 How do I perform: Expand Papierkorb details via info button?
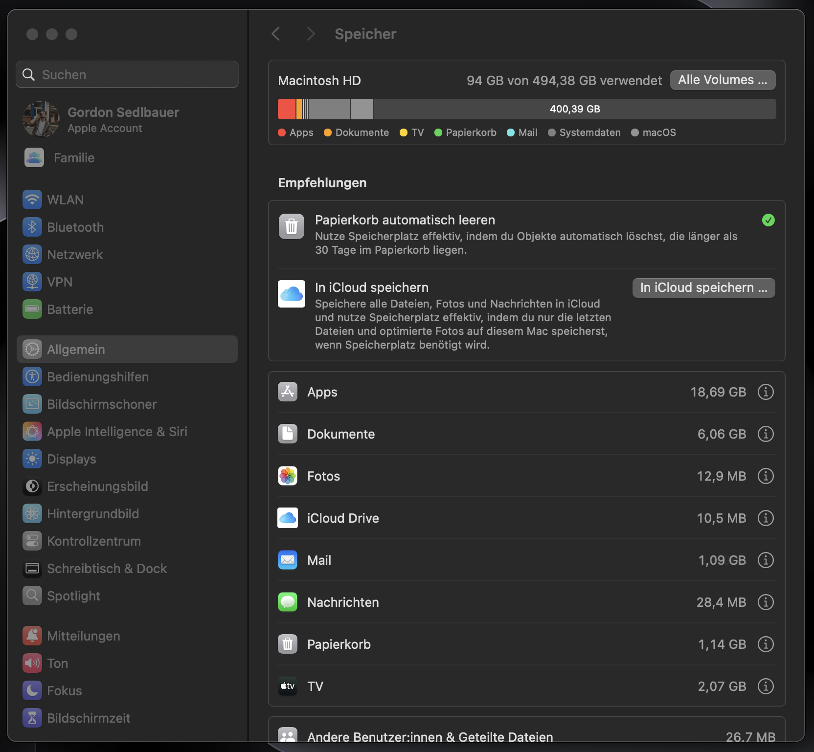coord(766,644)
